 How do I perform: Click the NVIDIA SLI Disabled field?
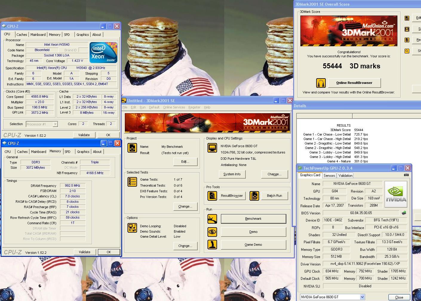365,286
